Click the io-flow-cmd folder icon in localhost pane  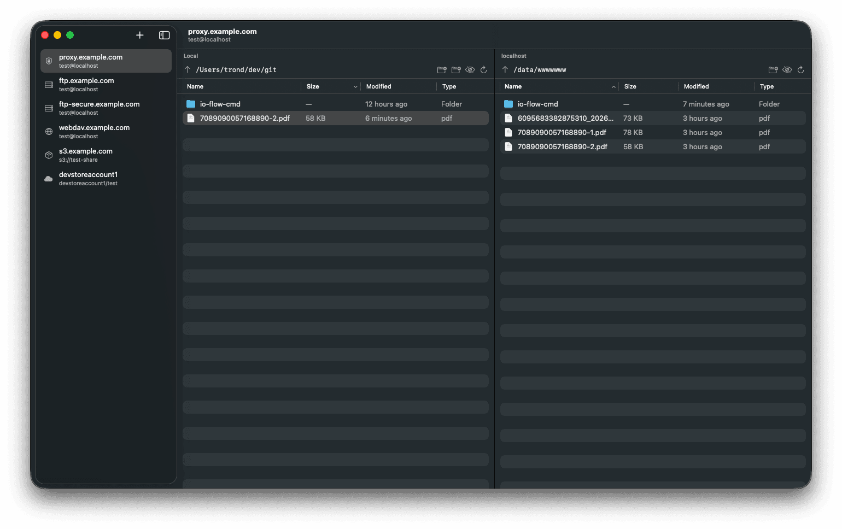pos(508,104)
